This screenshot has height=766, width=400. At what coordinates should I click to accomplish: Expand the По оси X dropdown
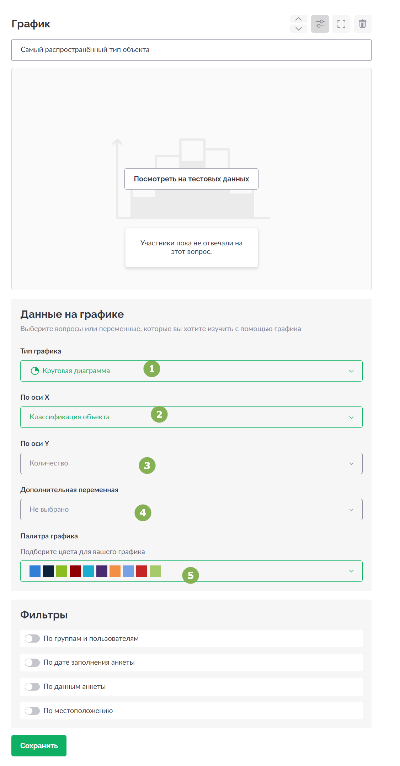click(x=191, y=417)
